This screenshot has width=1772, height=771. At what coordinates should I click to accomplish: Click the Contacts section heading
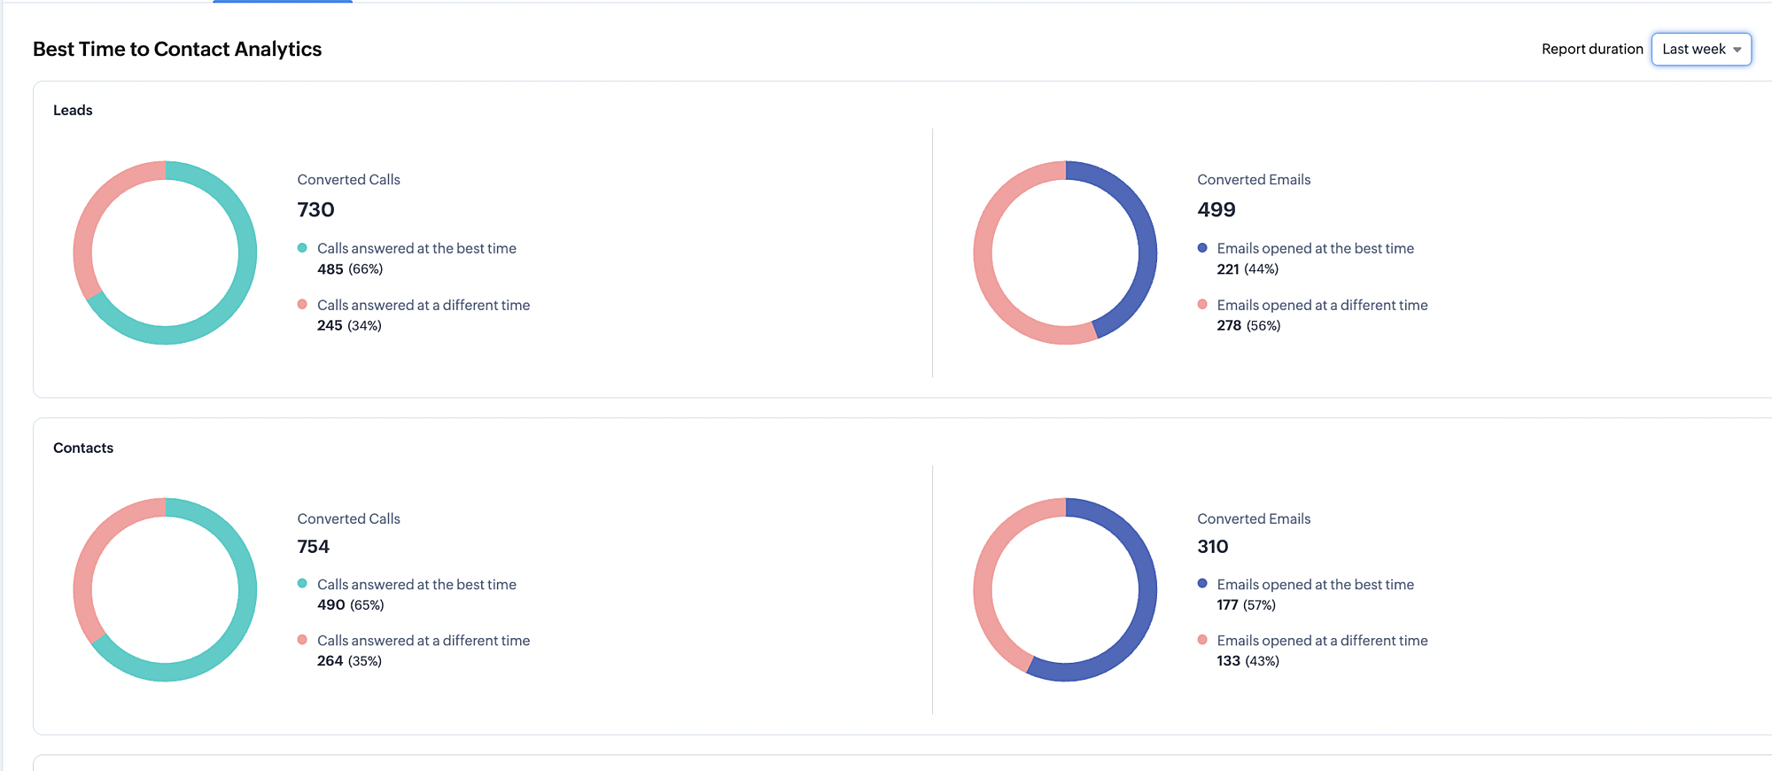(83, 448)
